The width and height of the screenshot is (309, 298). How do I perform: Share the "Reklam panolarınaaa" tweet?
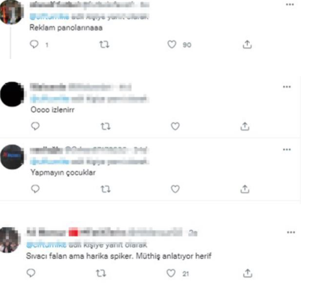pyautogui.click(x=247, y=44)
